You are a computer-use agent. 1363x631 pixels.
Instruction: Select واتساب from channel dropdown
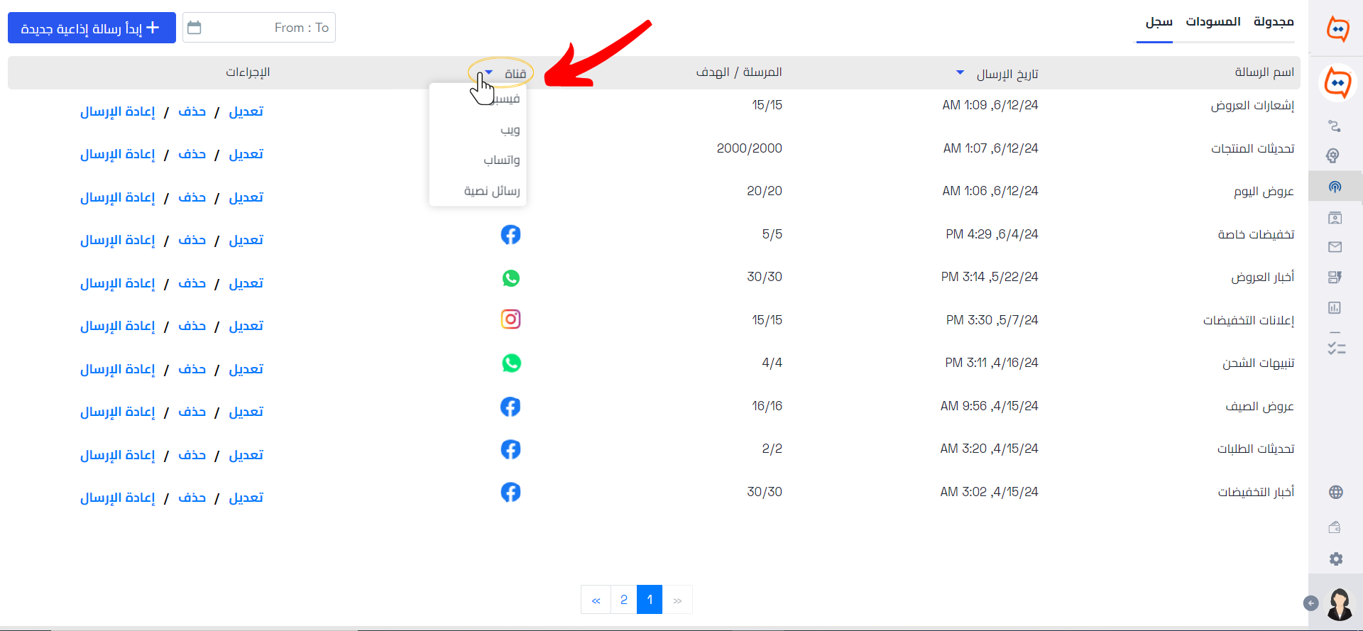coord(502,160)
